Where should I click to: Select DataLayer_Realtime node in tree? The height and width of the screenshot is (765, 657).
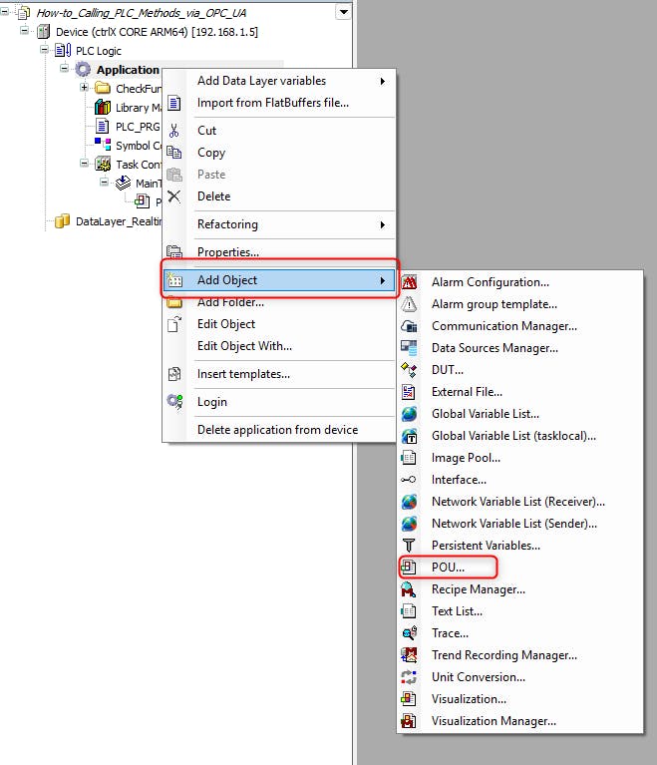[116, 221]
